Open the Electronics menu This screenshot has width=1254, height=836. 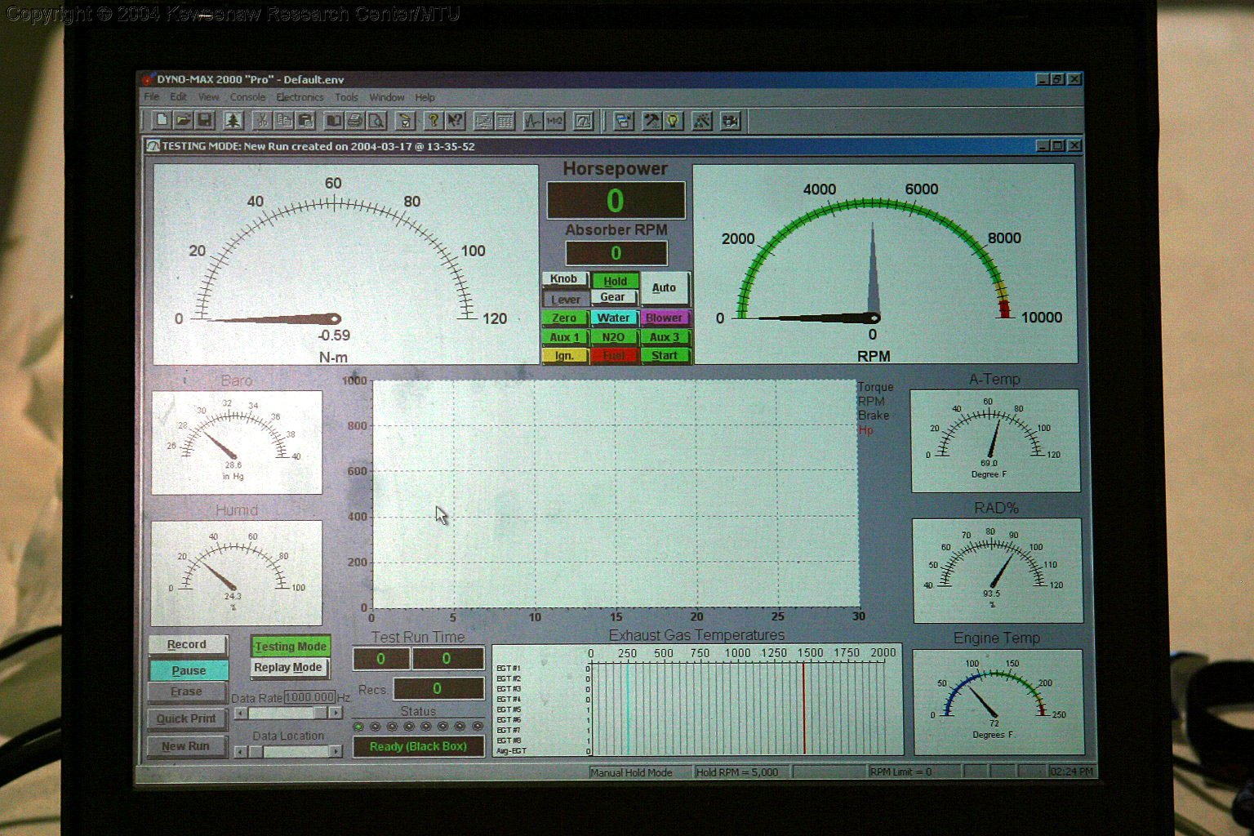point(300,97)
